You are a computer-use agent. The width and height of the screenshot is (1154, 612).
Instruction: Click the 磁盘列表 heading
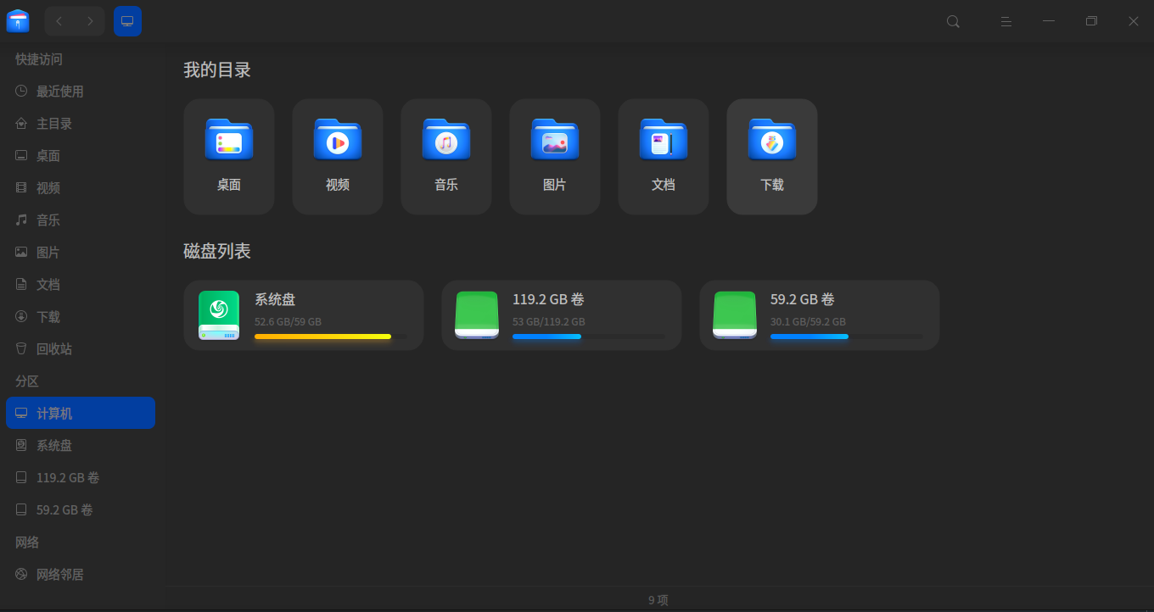(217, 251)
